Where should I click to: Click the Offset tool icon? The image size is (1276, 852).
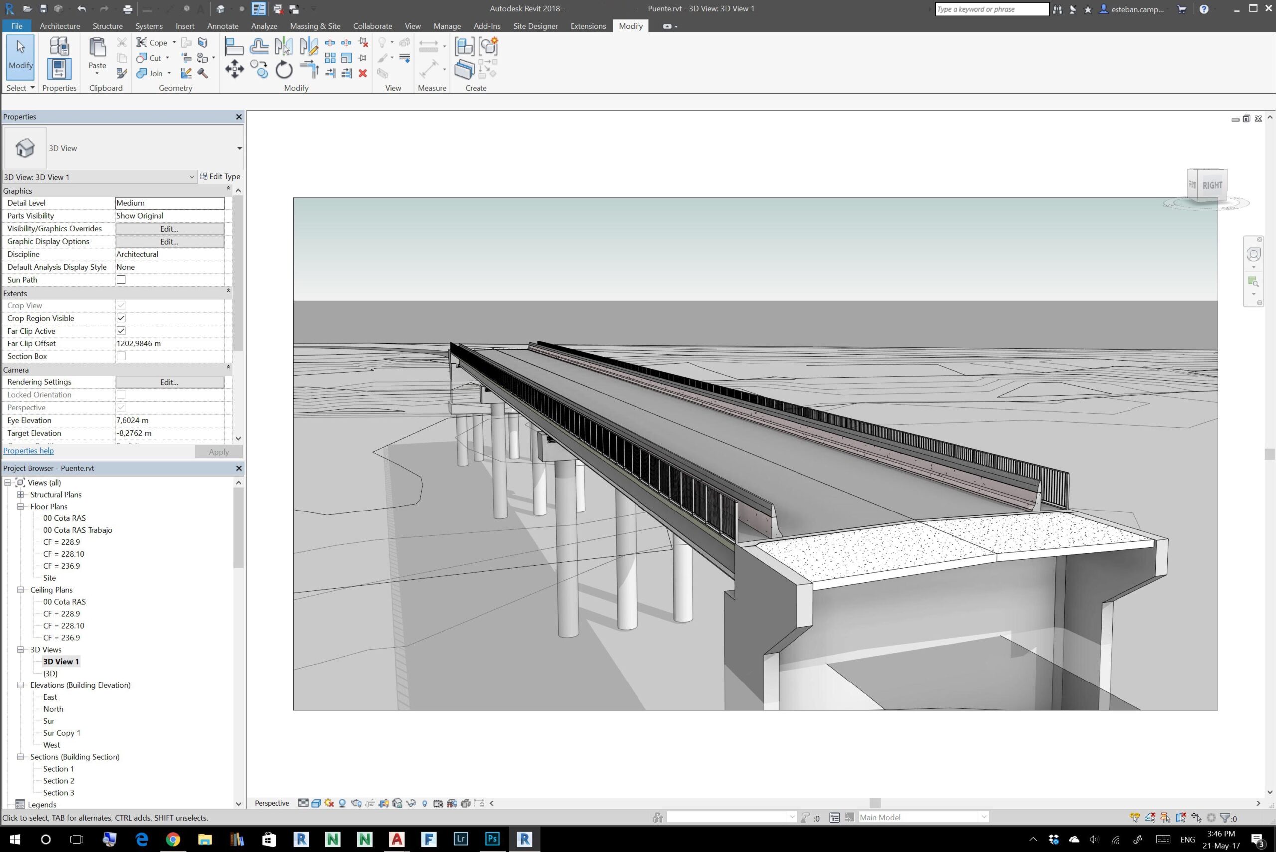[x=259, y=47]
